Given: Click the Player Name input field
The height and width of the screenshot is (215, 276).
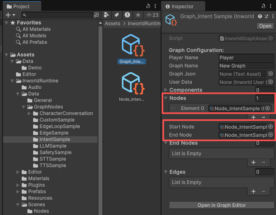Looking at the screenshot, I should [246, 58].
